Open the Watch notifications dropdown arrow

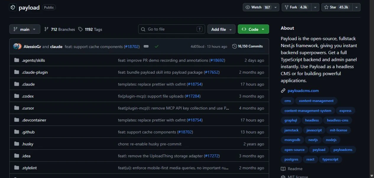[x=276, y=7]
